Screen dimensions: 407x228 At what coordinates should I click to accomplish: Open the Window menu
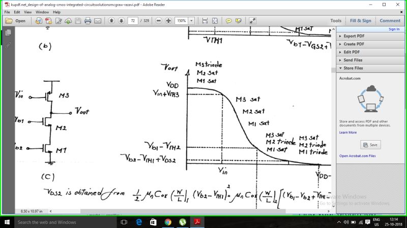[x=42, y=12]
